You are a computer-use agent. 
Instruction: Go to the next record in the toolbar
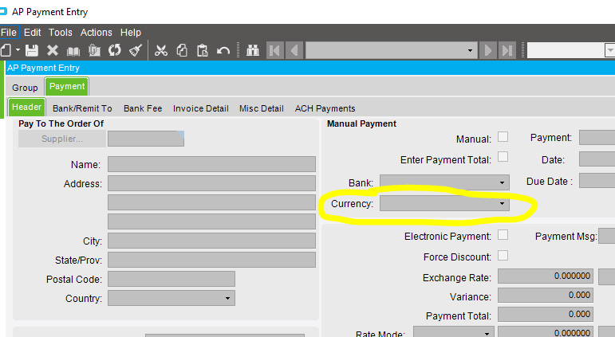pos(488,50)
